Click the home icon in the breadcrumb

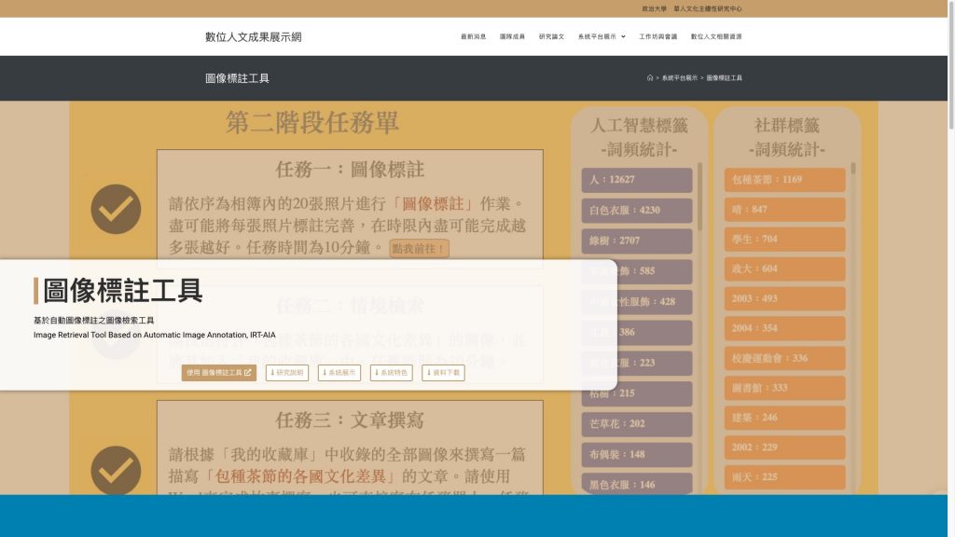(x=650, y=78)
